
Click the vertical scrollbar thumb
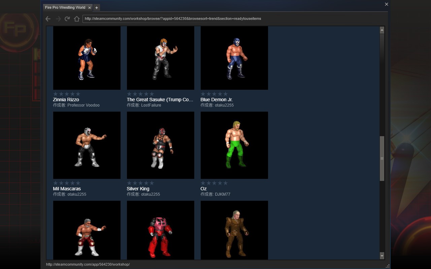point(382,159)
